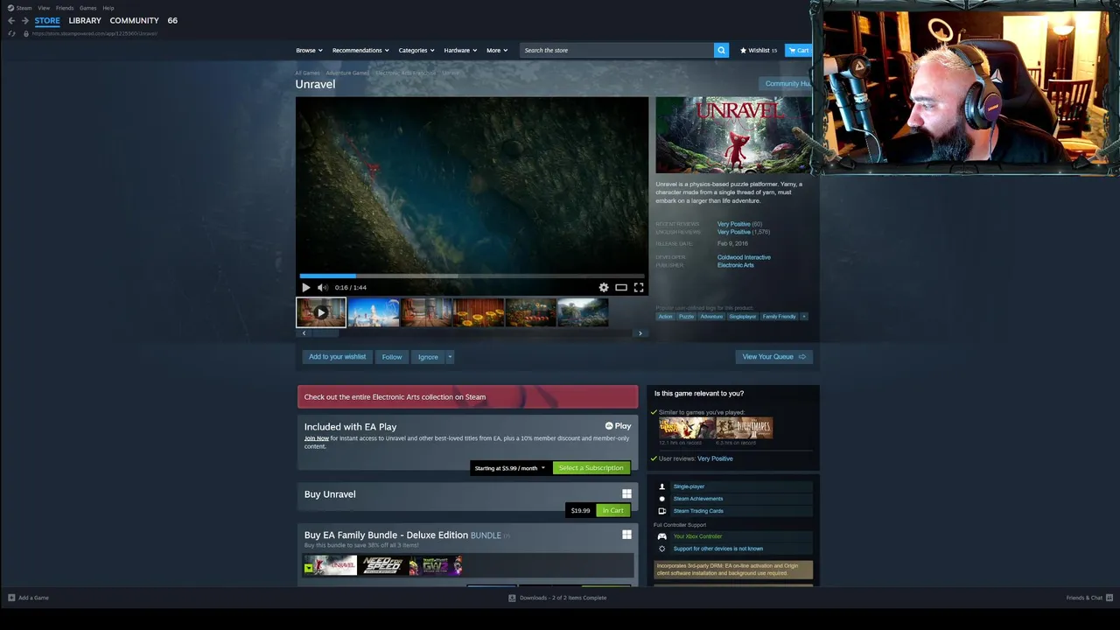Toggle theater mode on video player

[621, 287]
